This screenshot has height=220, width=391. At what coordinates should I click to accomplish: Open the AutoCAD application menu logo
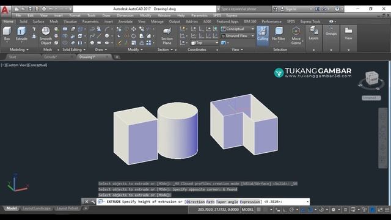click(x=5, y=11)
